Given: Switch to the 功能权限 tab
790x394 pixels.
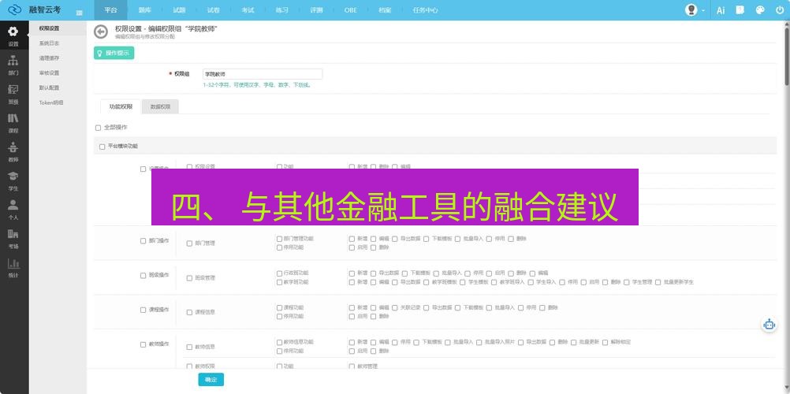Looking at the screenshot, I should (121, 107).
